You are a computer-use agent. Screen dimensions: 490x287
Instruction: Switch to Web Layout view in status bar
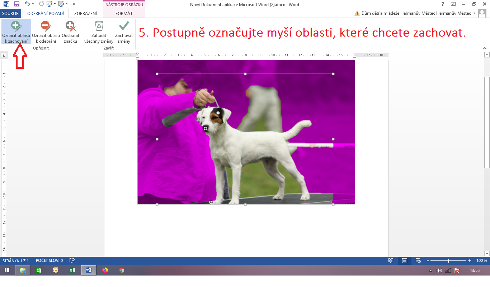(418, 261)
